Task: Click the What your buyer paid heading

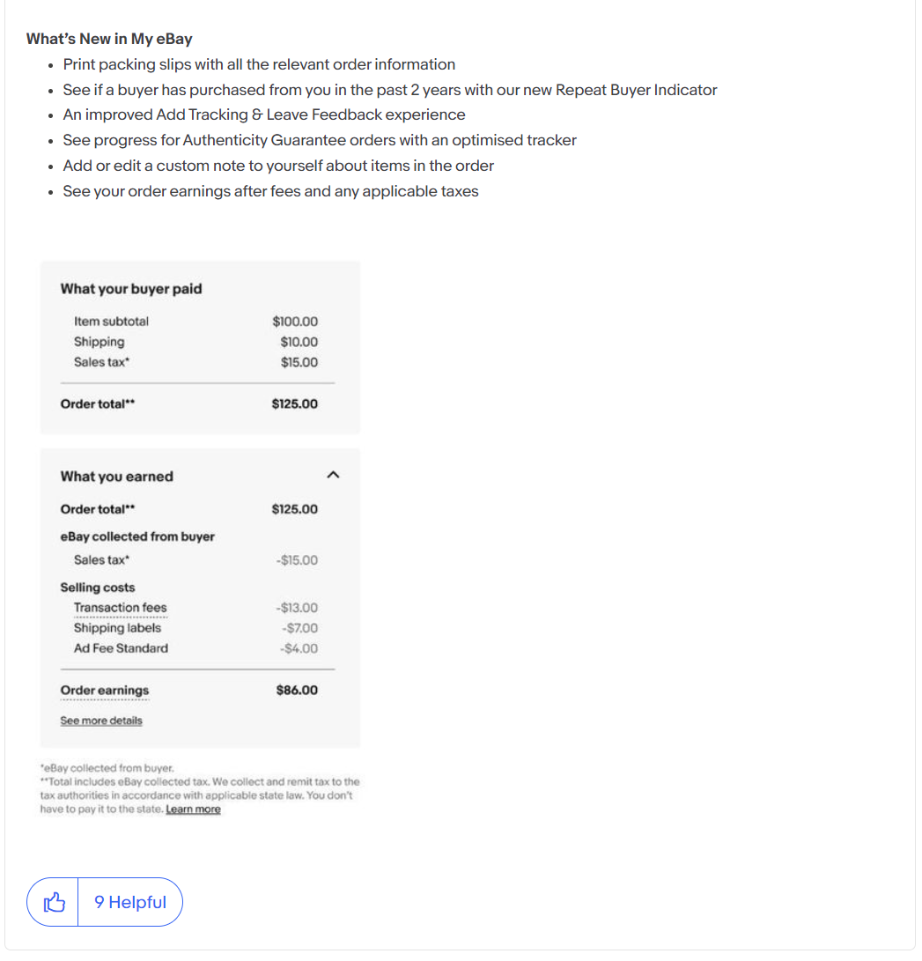Action: (x=130, y=289)
